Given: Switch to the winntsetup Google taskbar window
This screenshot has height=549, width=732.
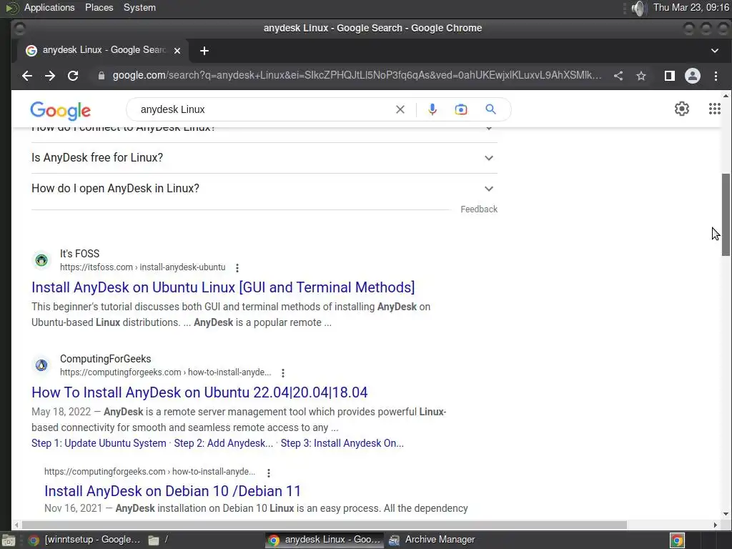Looking at the screenshot, I should pyautogui.click(x=85, y=540).
